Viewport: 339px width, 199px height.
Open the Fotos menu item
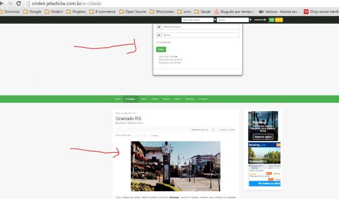(x=144, y=99)
